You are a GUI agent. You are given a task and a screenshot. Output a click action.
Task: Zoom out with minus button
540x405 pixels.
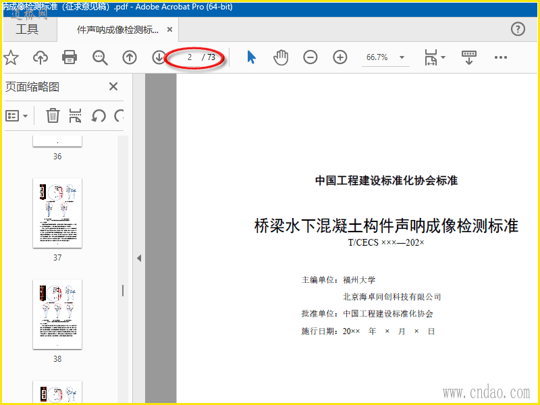pyautogui.click(x=310, y=57)
